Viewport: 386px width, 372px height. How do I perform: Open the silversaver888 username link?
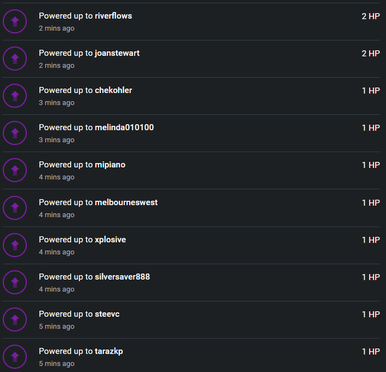122,277
